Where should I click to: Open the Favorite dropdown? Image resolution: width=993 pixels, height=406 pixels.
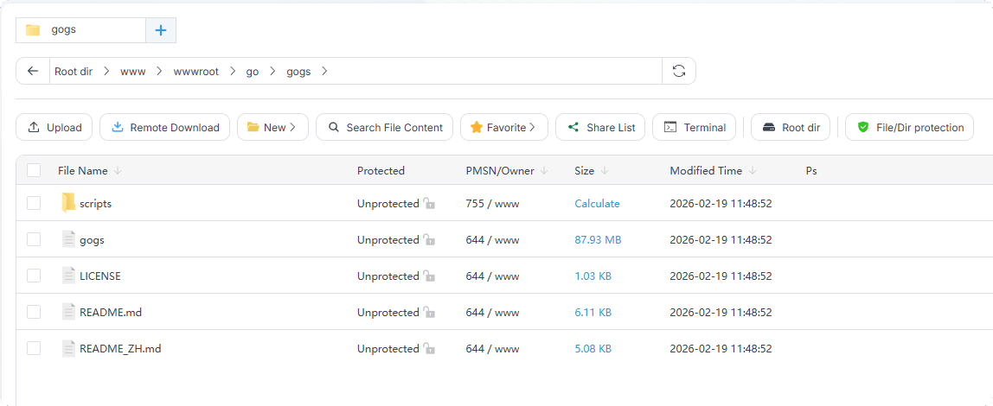(x=503, y=128)
